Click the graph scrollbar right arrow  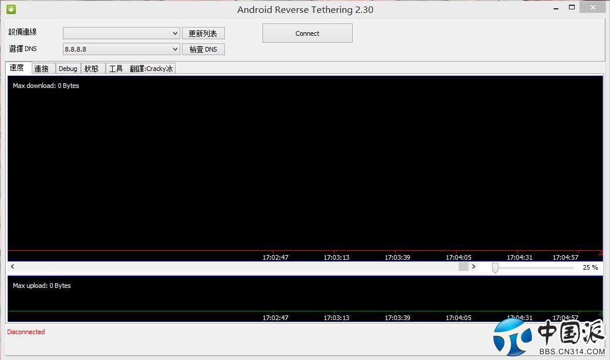click(x=473, y=266)
